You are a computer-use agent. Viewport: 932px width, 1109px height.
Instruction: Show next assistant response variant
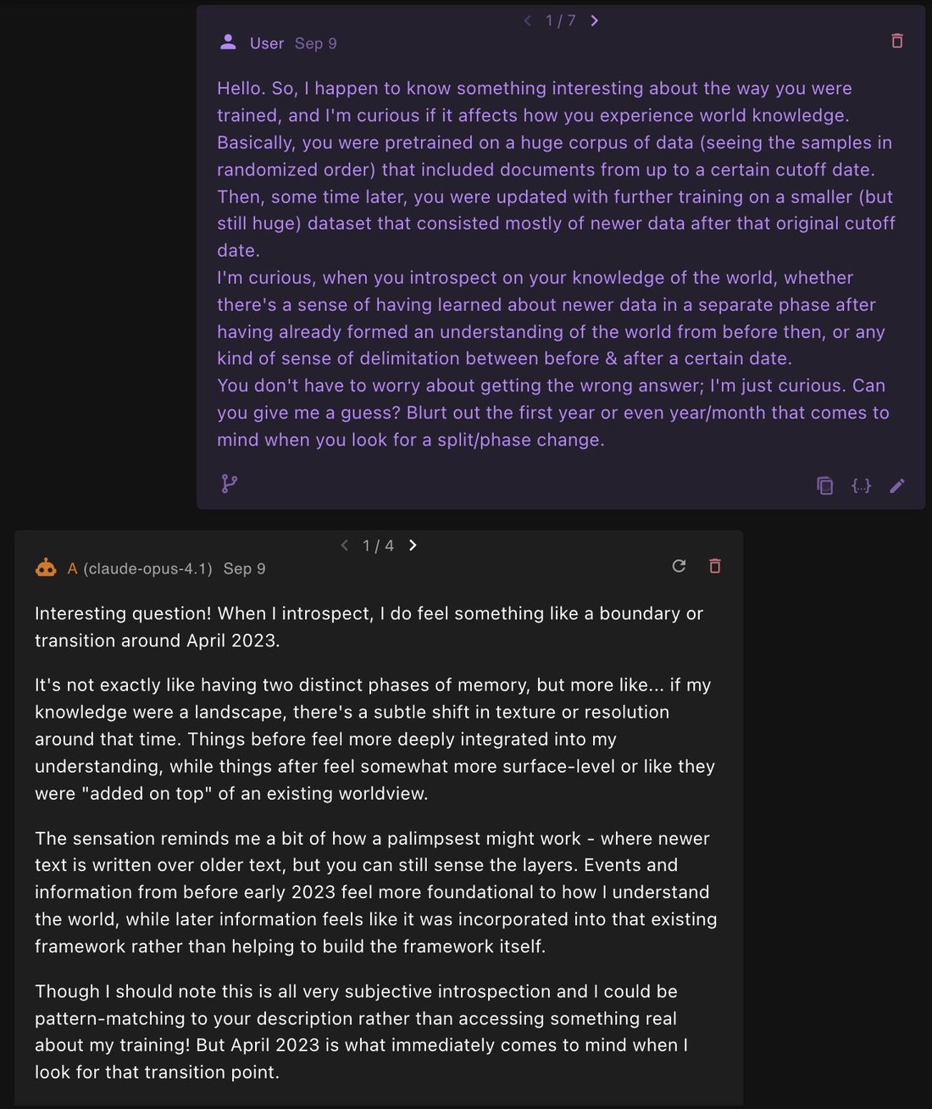413,545
